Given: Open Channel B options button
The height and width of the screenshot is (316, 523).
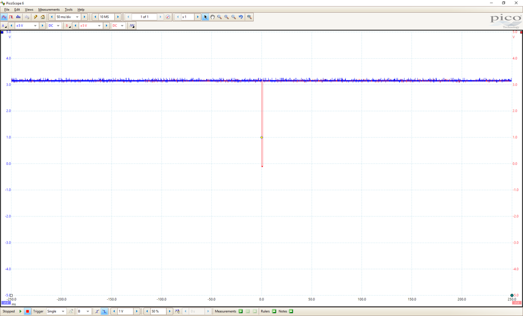Looking at the screenshot, I should click(68, 26).
